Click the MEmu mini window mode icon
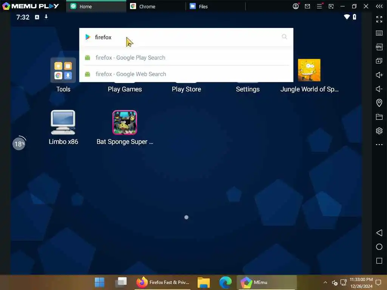Viewport: 387px width, 290px height. click(331, 6)
